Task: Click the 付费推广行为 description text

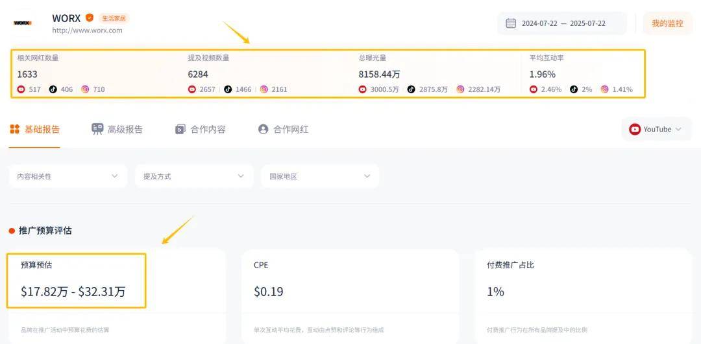Action: (537, 330)
